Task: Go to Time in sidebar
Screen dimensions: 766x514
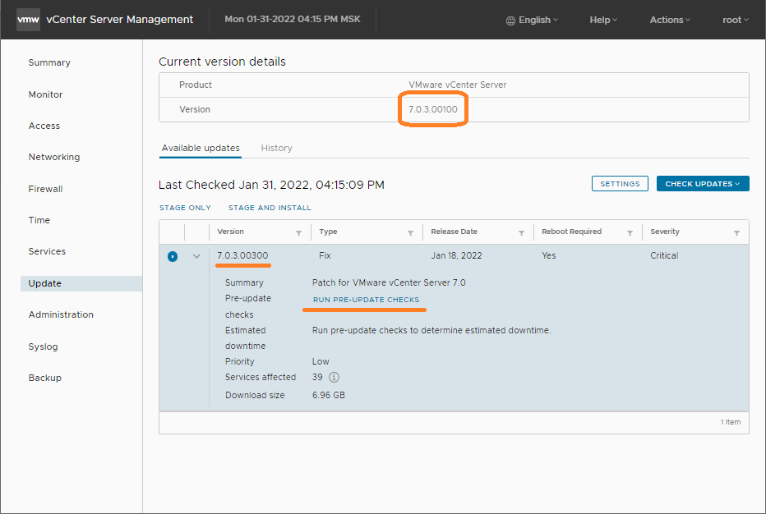Action: pyautogui.click(x=39, y=220)
